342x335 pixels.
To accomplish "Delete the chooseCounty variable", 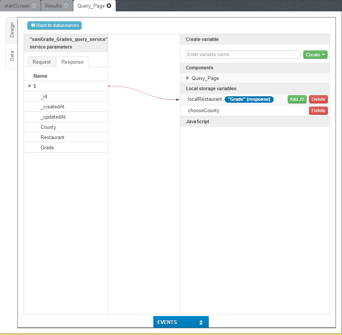I will click(318, 111).
